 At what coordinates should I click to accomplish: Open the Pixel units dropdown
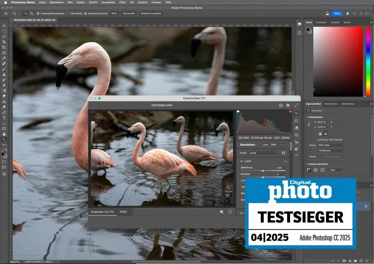click(337, 170)
